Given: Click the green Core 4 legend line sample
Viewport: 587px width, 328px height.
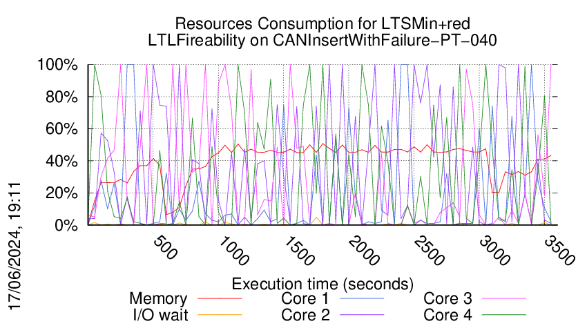Looking at the screenshot, I should pos(504,315).
